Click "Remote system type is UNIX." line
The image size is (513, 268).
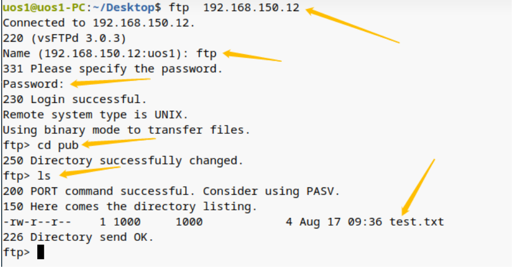tap(96, 115)
